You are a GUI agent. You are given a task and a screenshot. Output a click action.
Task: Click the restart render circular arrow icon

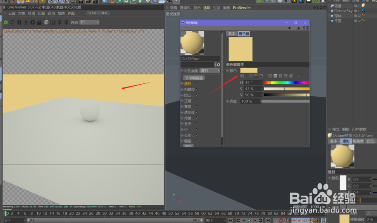12,22
